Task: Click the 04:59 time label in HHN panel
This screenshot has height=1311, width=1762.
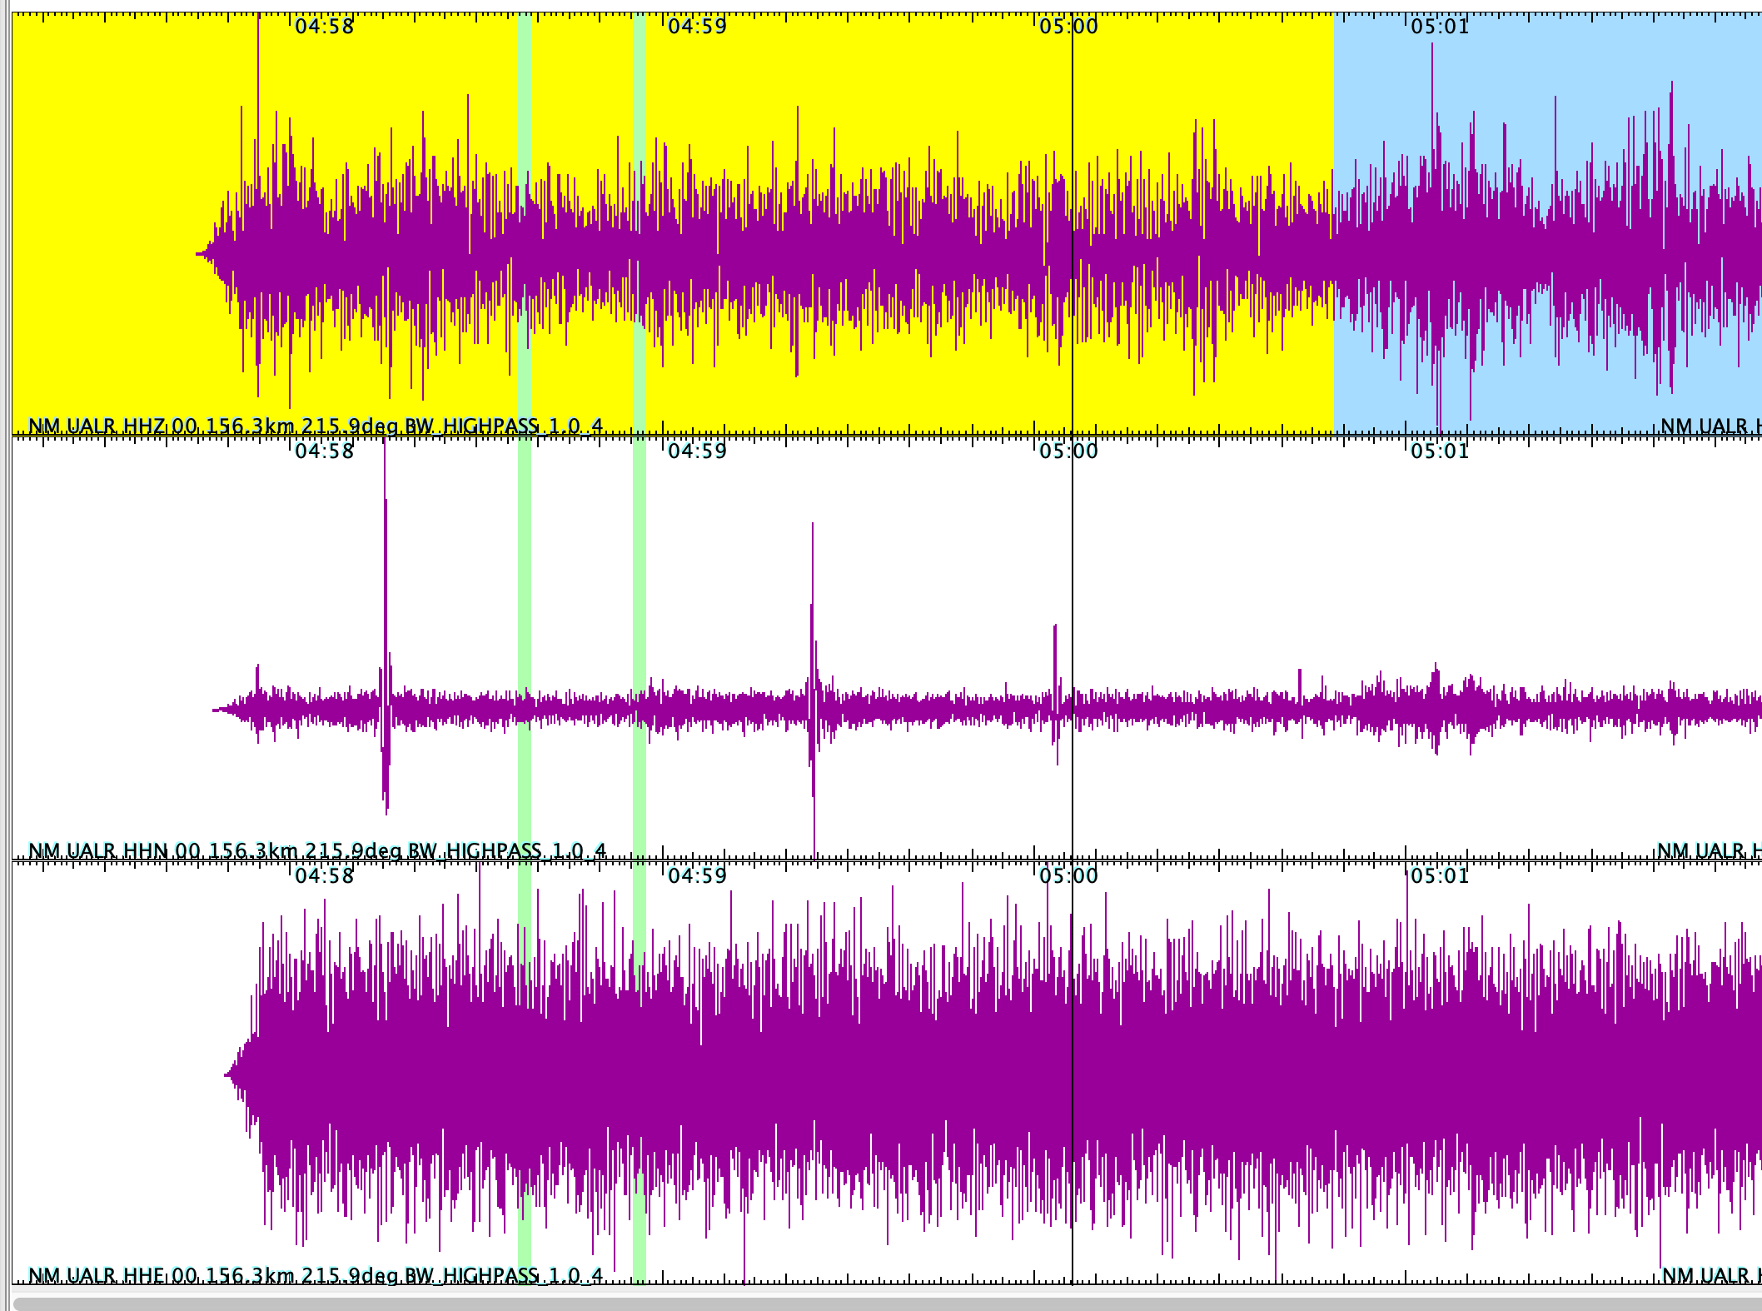Action: pyautogui.click(x=697, y=451)
